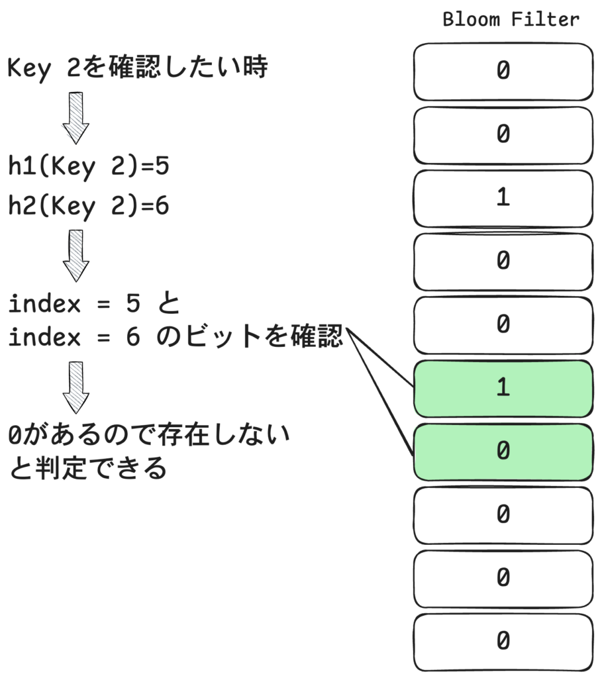Screen dimensions: 600x678
Task: Select the "0があるので存在しない" text
Action: point(149,436)
